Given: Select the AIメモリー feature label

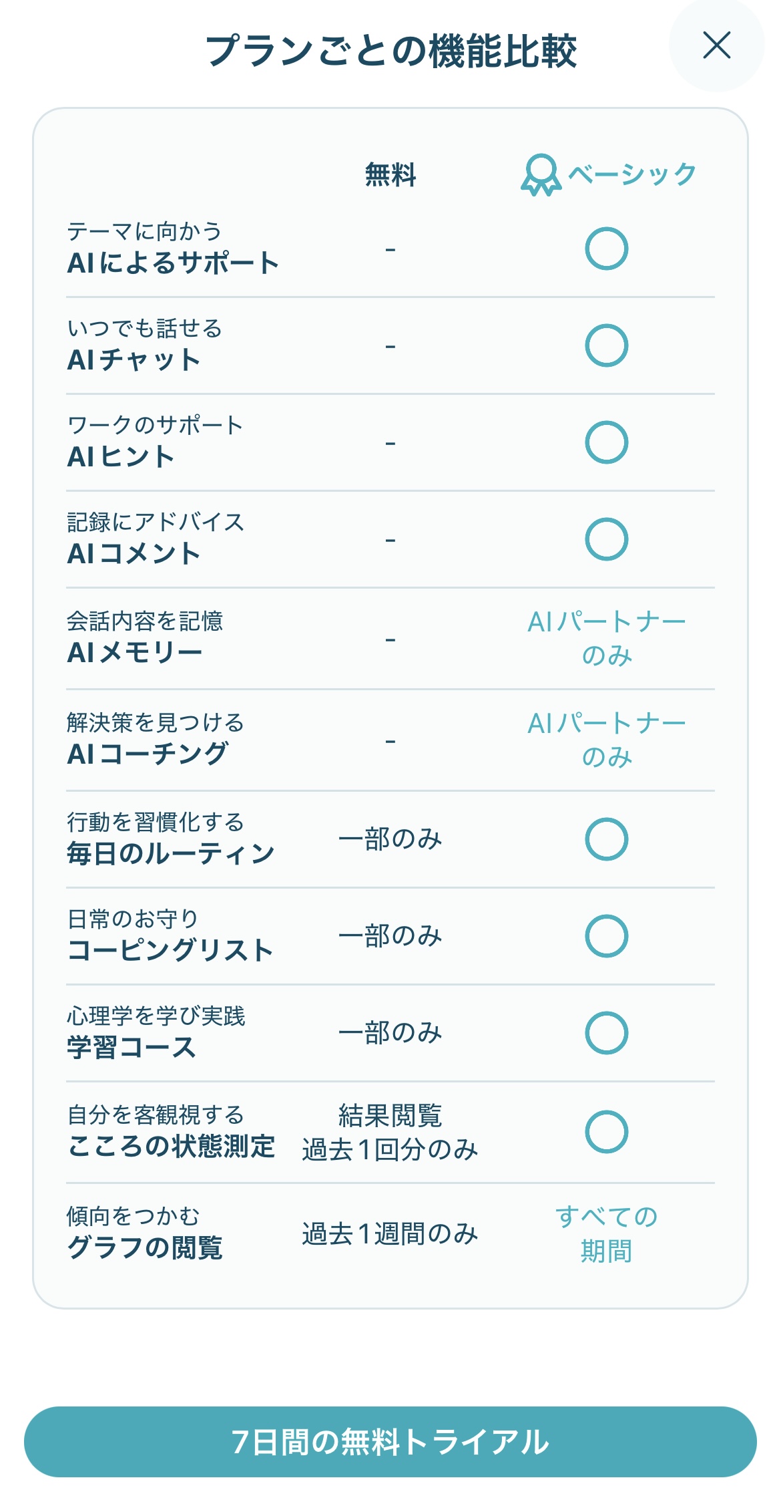Looking at the screenshot, I should point(135,652).
